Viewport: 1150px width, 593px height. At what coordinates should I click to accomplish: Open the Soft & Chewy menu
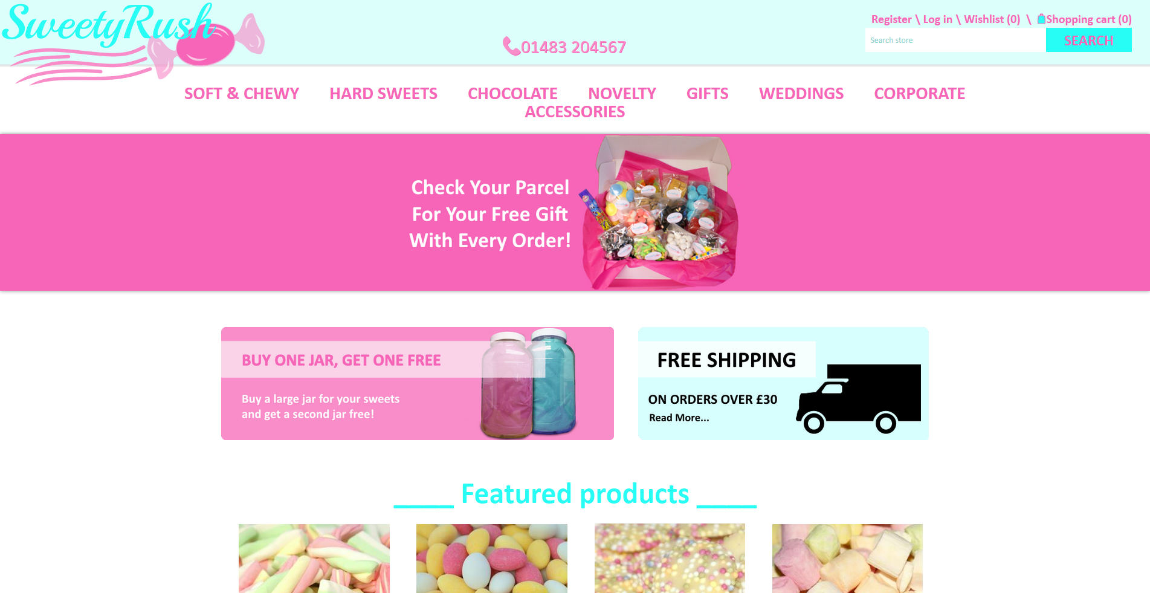pos(242,94)
